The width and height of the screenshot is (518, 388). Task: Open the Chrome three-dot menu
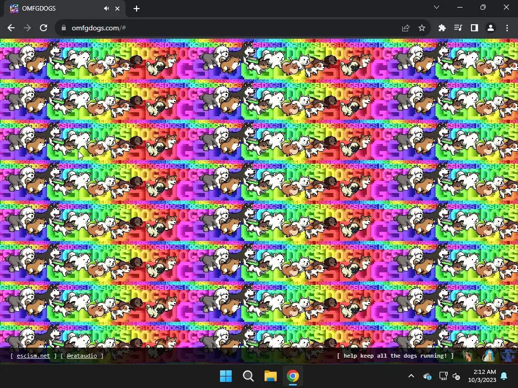click(x=507, y=28)
